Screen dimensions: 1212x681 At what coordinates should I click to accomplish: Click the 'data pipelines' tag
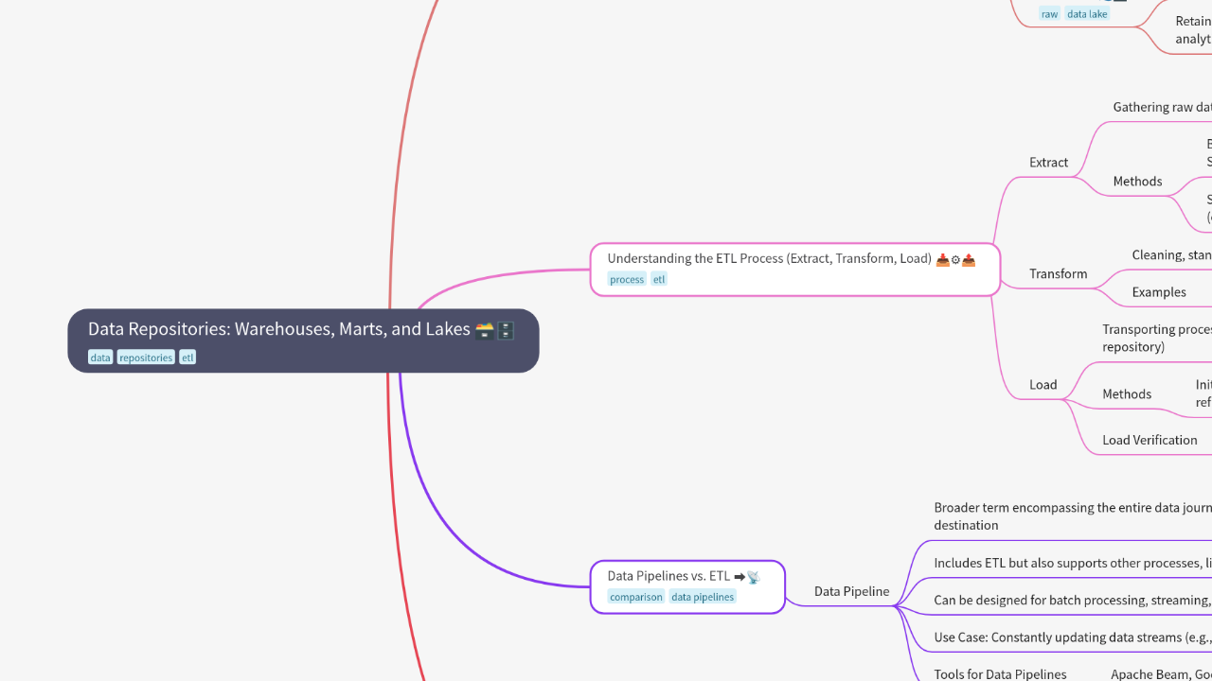[703, 597]
